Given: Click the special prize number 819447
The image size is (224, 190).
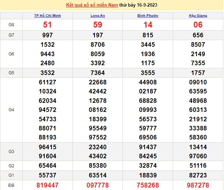Looking at the screenshot, I should tap(47, 185).
